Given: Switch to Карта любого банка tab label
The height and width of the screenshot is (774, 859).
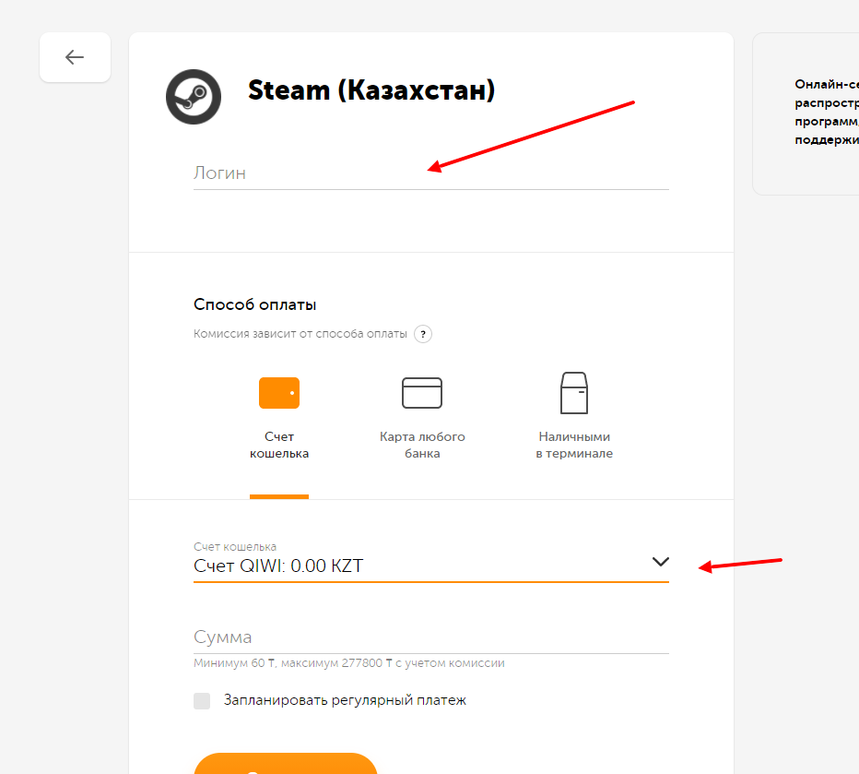Looking at the screenshot, I should 422,445.
